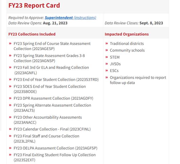
Task: Select FY23 End of Year Student Collection
Action: point(56,80)
